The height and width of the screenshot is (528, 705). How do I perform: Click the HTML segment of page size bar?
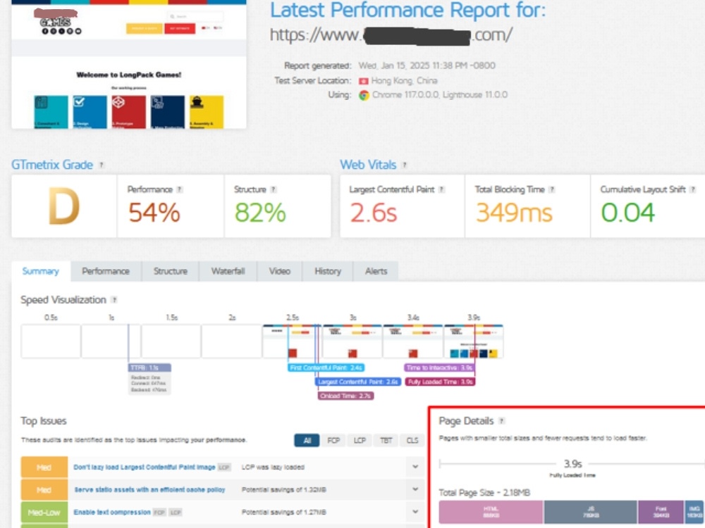pos(491,513)
